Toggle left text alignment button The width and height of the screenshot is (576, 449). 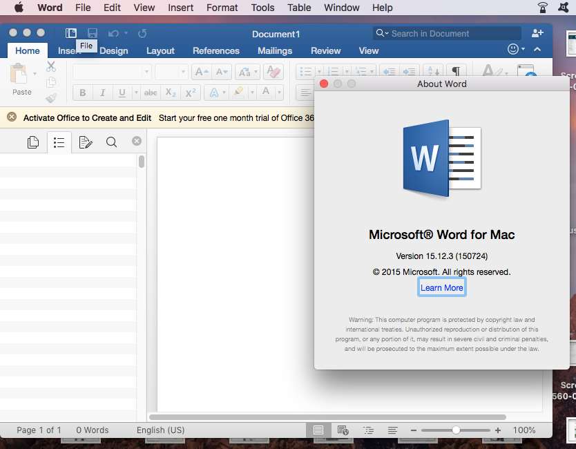[x=305, y=93]
